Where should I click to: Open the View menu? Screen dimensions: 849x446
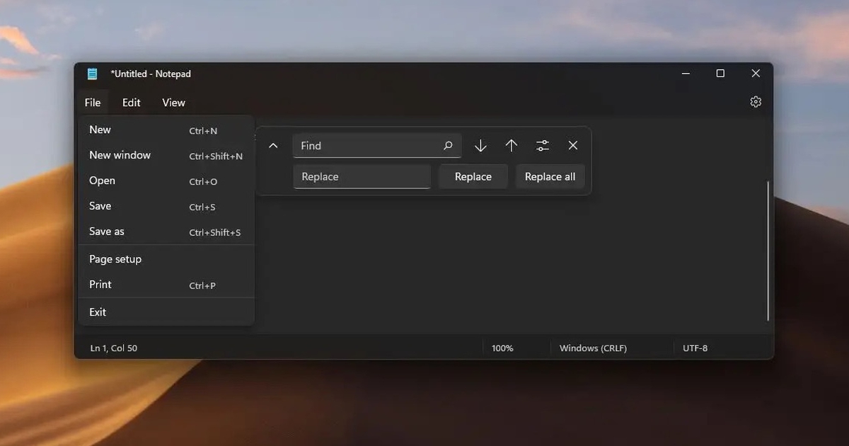(x=173, y=103)
